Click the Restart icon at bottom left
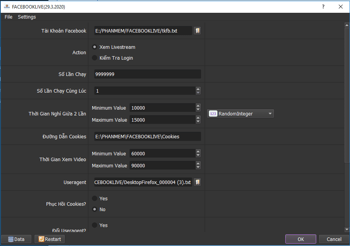The width and height of the screenshot is (350, 246). coord(41,239)
